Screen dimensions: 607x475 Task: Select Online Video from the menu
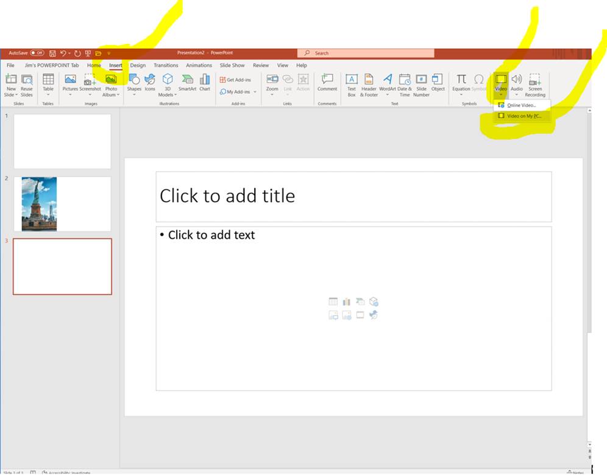click(521, 105)
